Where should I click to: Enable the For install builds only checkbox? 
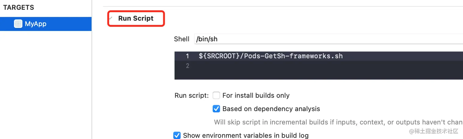[x=216, y=95]
